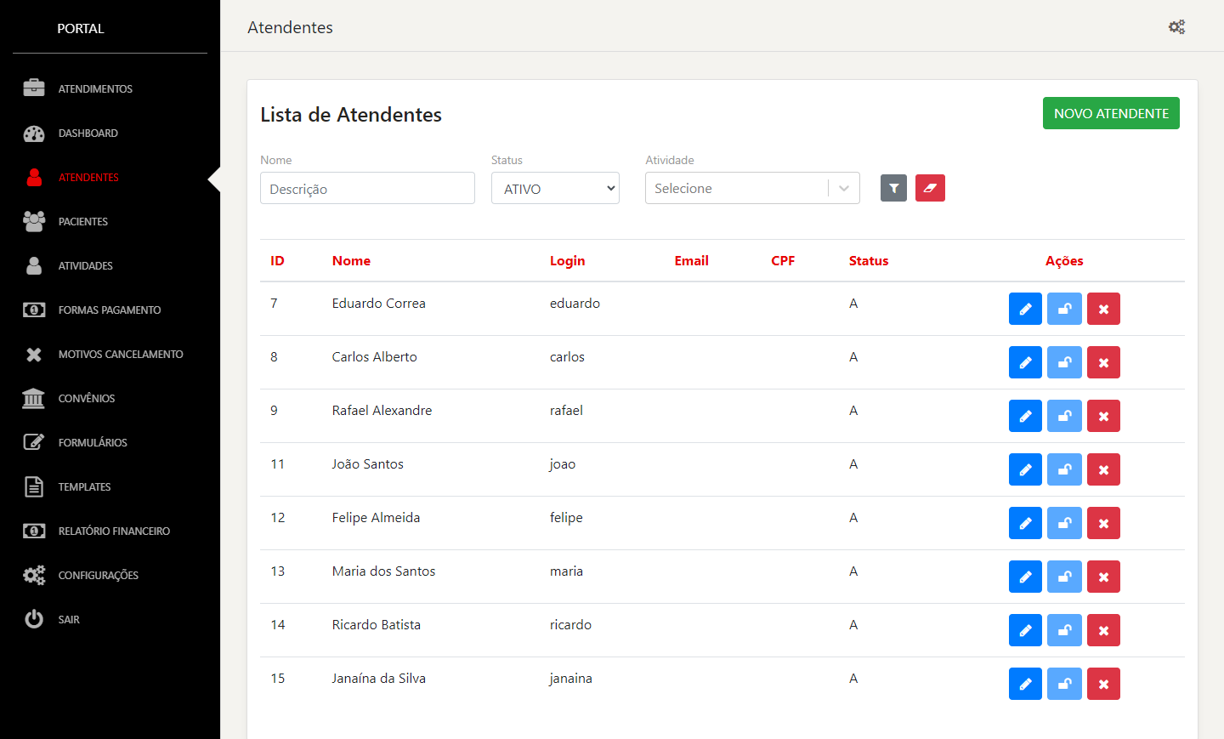Screen dimensions: 1224x739
Task: Delete Carlos Alberto using red X button
Action: pyautogui.click(x=1103, y=362)
